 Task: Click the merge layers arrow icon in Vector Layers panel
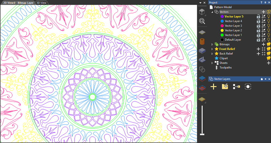pyautogui.click(x=236, y=87)
